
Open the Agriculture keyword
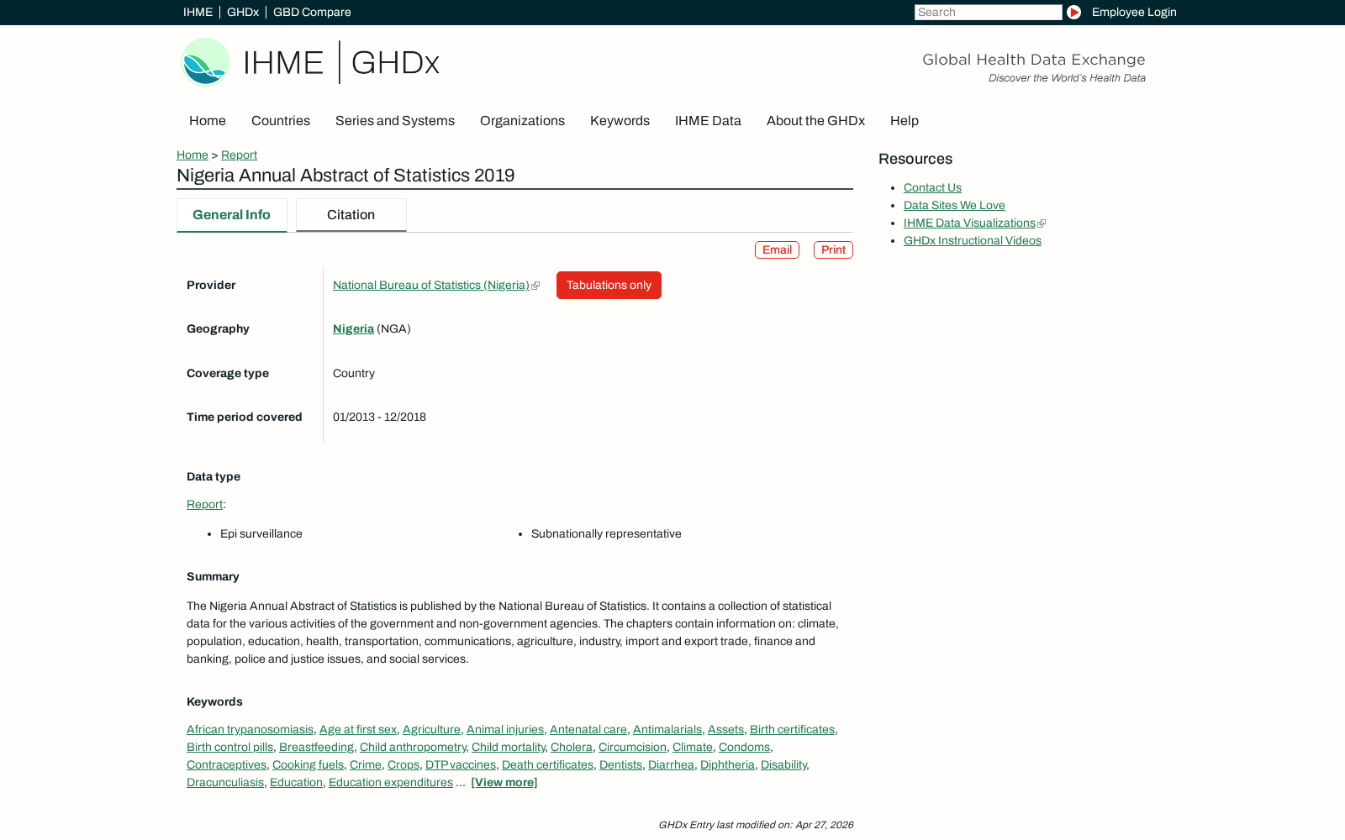[x=431, y=729]
